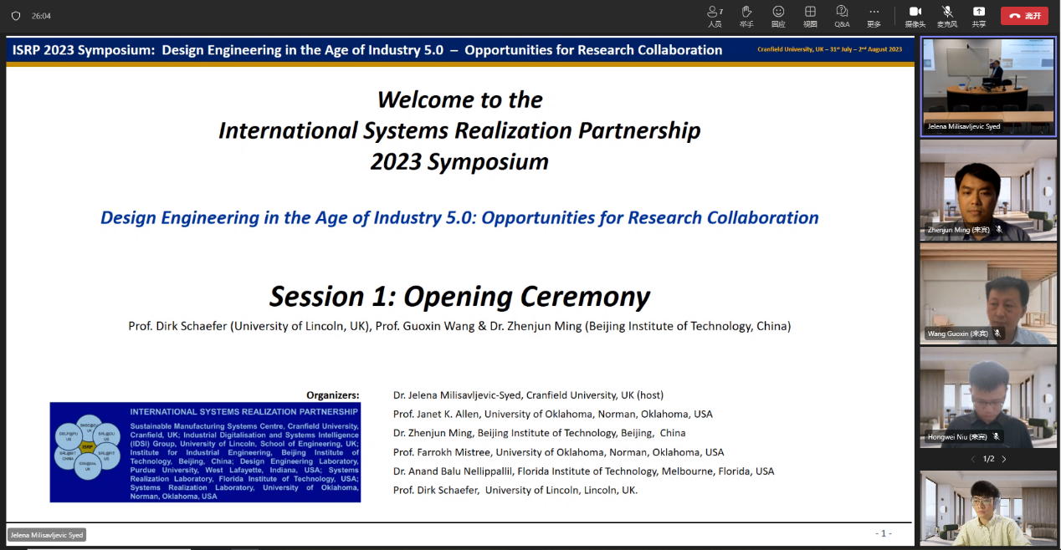Raise hand using the 举手 icon
This screenshot has height=550, width=1061.
746,15
